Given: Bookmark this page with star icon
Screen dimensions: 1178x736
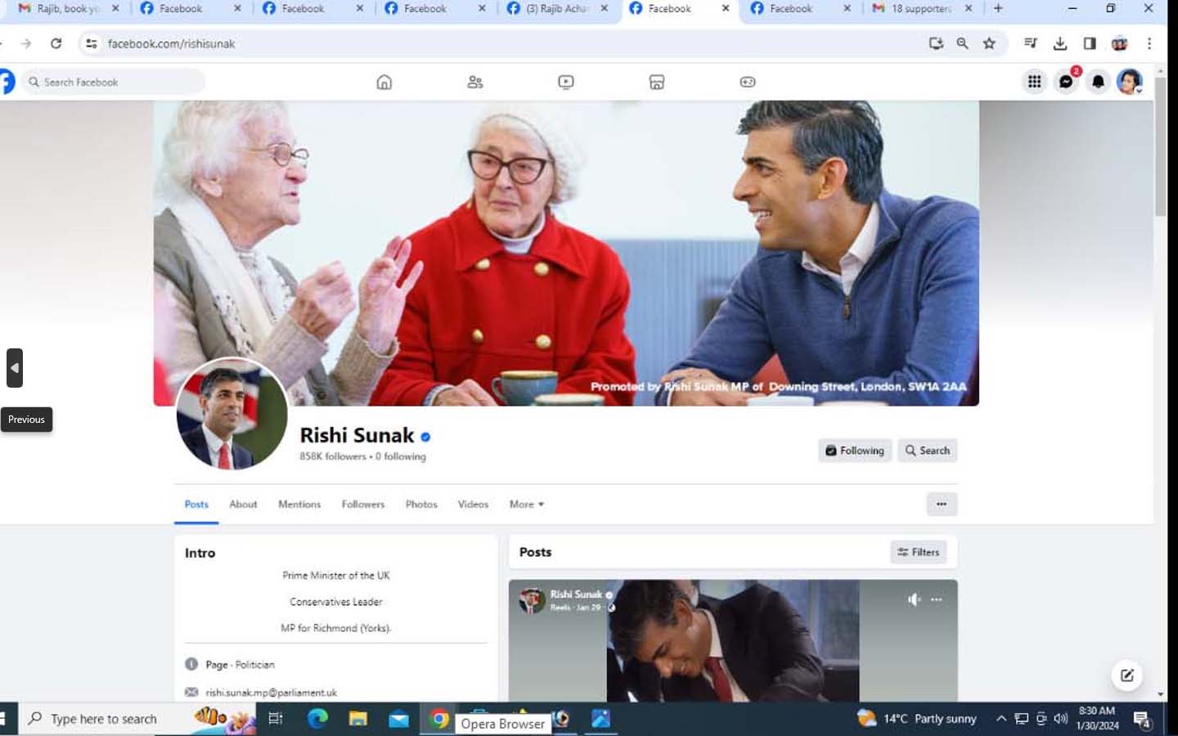Looking at the screenshot, I should click(989, 43).
